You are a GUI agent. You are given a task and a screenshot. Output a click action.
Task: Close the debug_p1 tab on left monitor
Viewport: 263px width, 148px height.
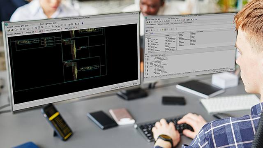[x=35, y=32]
